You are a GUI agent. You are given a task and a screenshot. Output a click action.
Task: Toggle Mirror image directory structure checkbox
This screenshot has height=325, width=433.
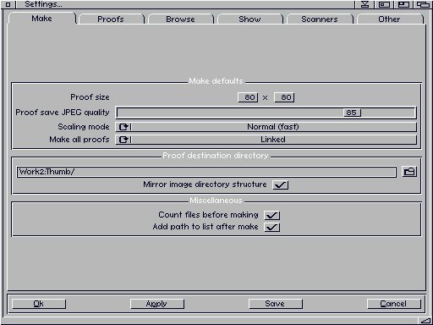[x=281, y=185]
